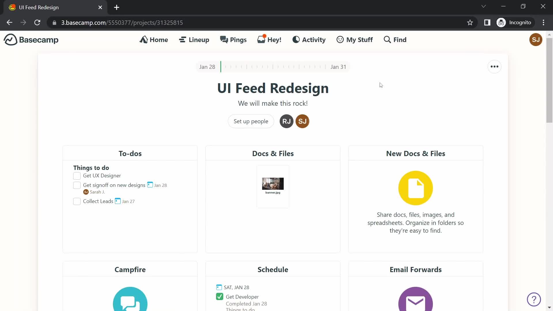Open the Pings messaging icon
Viewport: 553px width, 311px height.
pyautogui.click(x=233, y=39)
